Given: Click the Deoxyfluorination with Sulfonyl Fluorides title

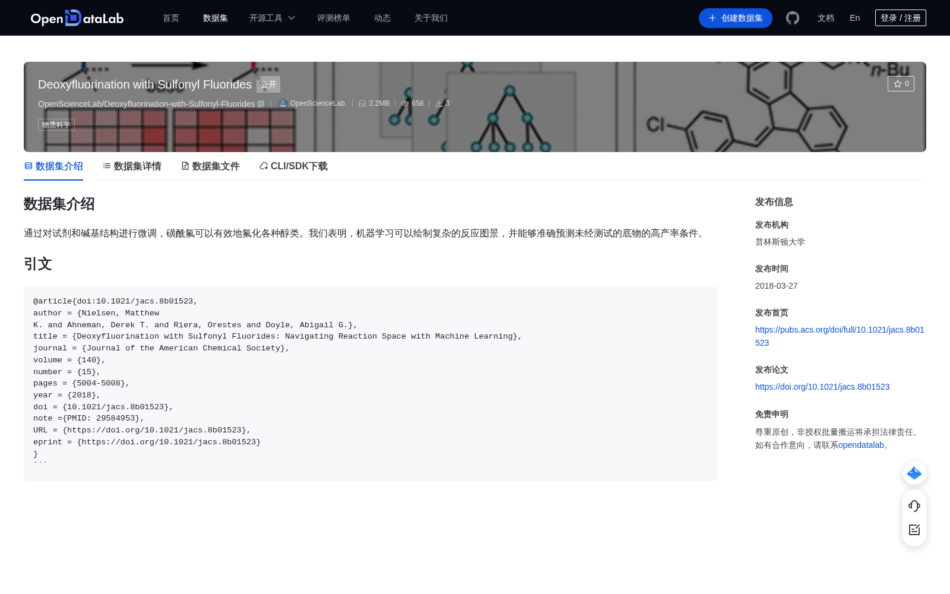Looking at the screenshot, I should click(x=145, y=84).
